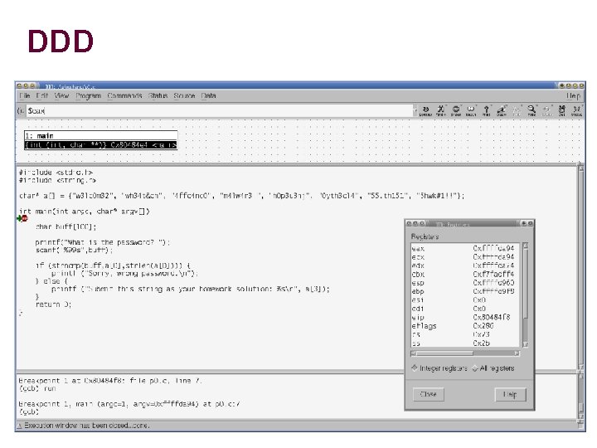Click the 'char buff[100];' source line
Screen dimensions: 597x448
(66, 226)
